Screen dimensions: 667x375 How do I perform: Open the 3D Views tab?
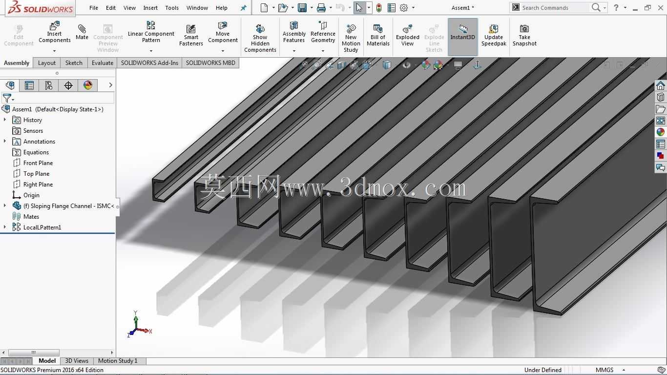tap(77, 361)
